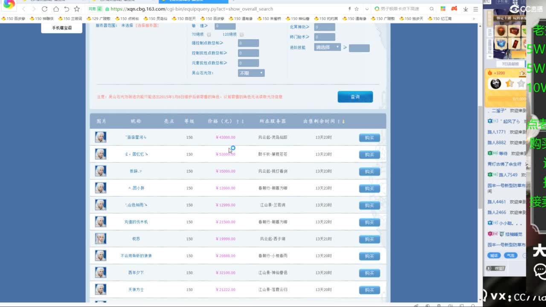
Task: Open the '129 广陵散' bookmark
Action: pyautogui.click(x=98, y=19)
